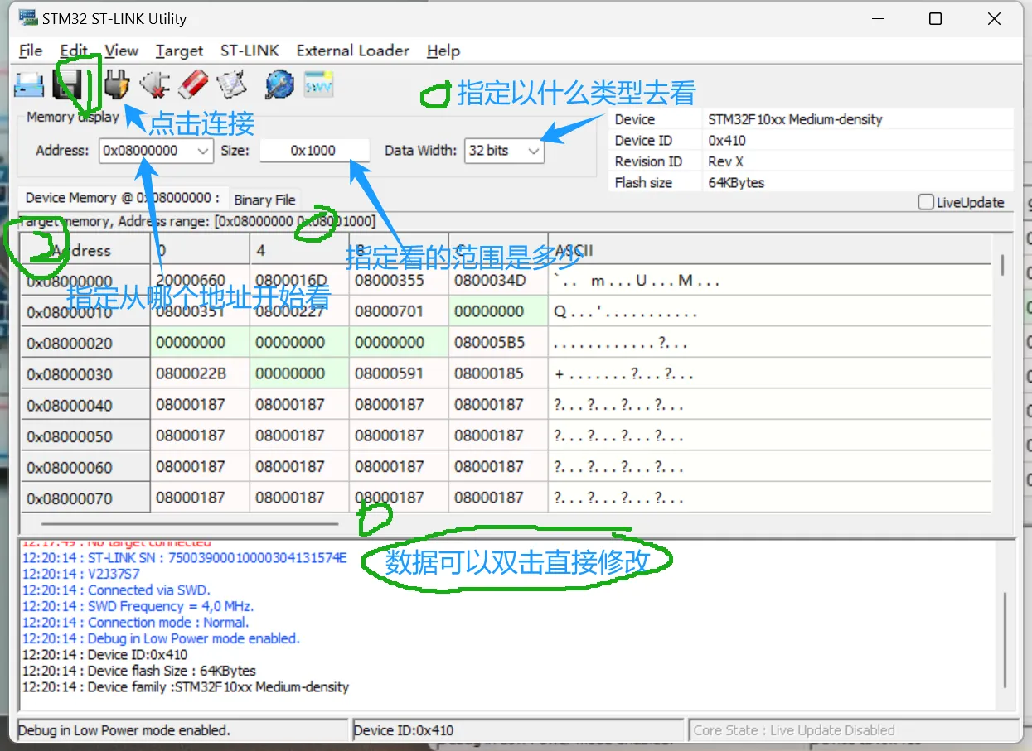This screenshot has width=1032, height=751.
Task: Click the status bar Device ID:0x410
Action: pos(404,730)
